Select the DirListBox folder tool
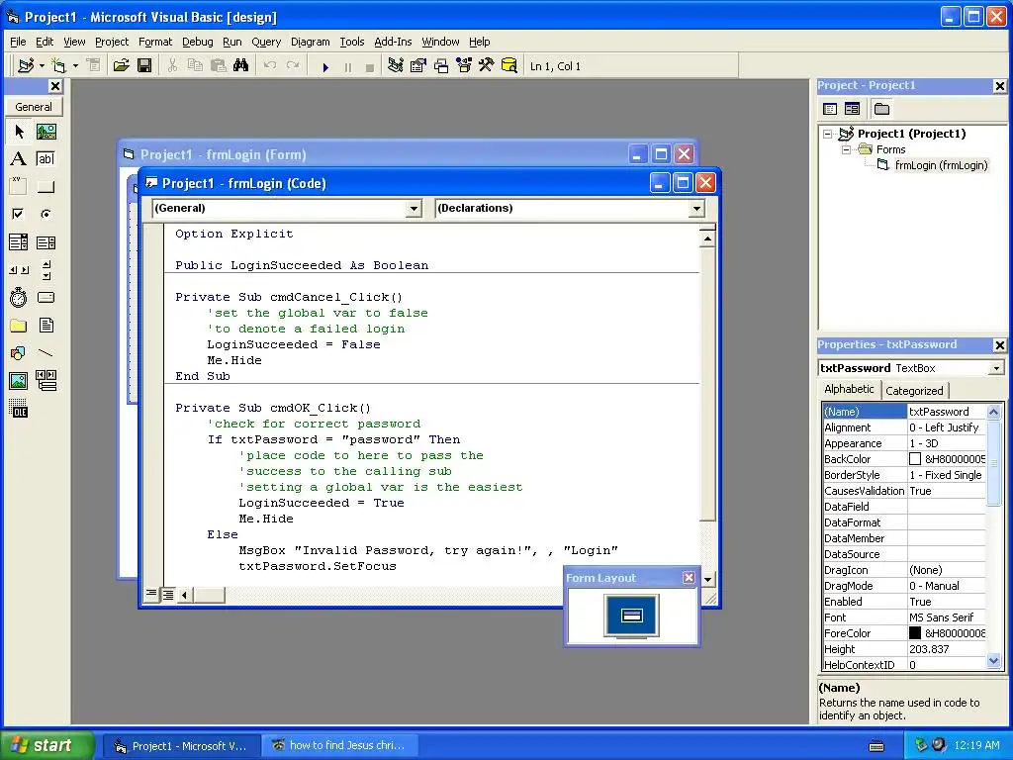Screen dimensions: 1013x760 (19, 325)
